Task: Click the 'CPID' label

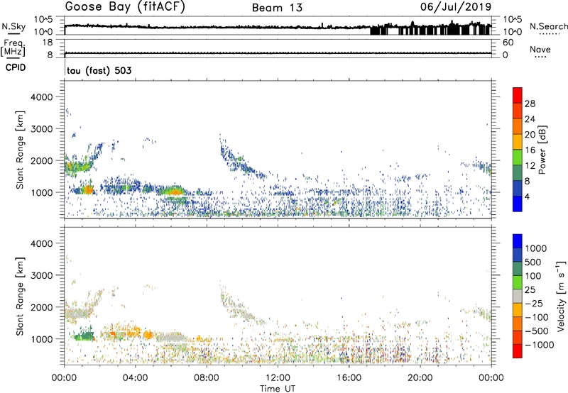Action: [x=15, y=67]
